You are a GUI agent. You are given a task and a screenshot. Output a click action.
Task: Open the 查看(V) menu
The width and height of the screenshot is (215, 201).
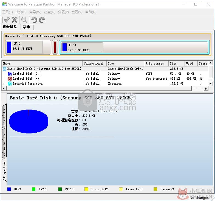(77, 12)
